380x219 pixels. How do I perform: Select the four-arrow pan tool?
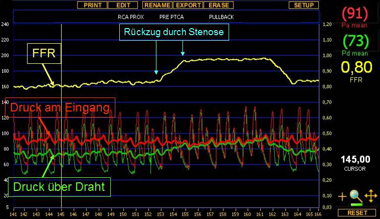click(x=370, y=196)
